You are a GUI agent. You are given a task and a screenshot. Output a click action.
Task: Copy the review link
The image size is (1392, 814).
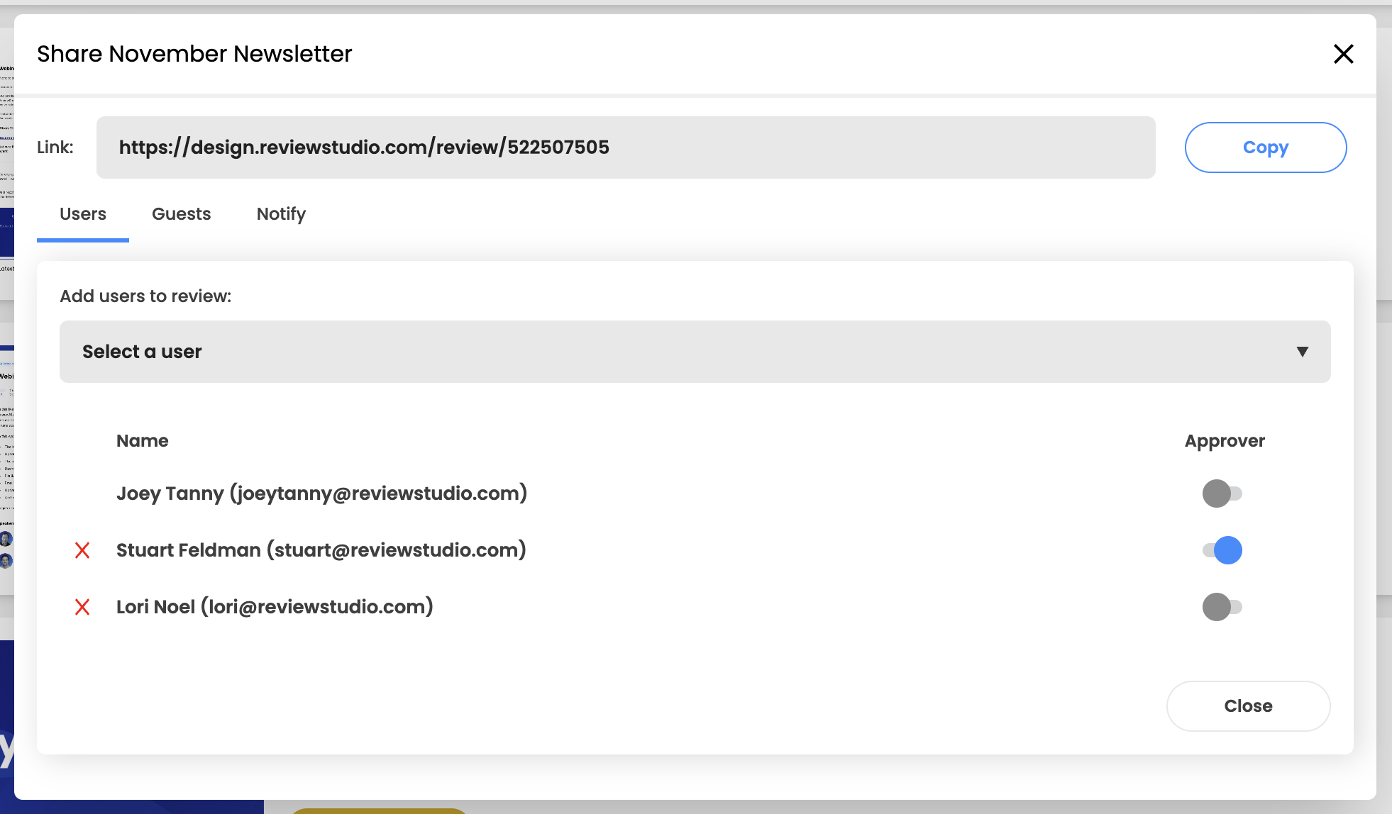1266,147
